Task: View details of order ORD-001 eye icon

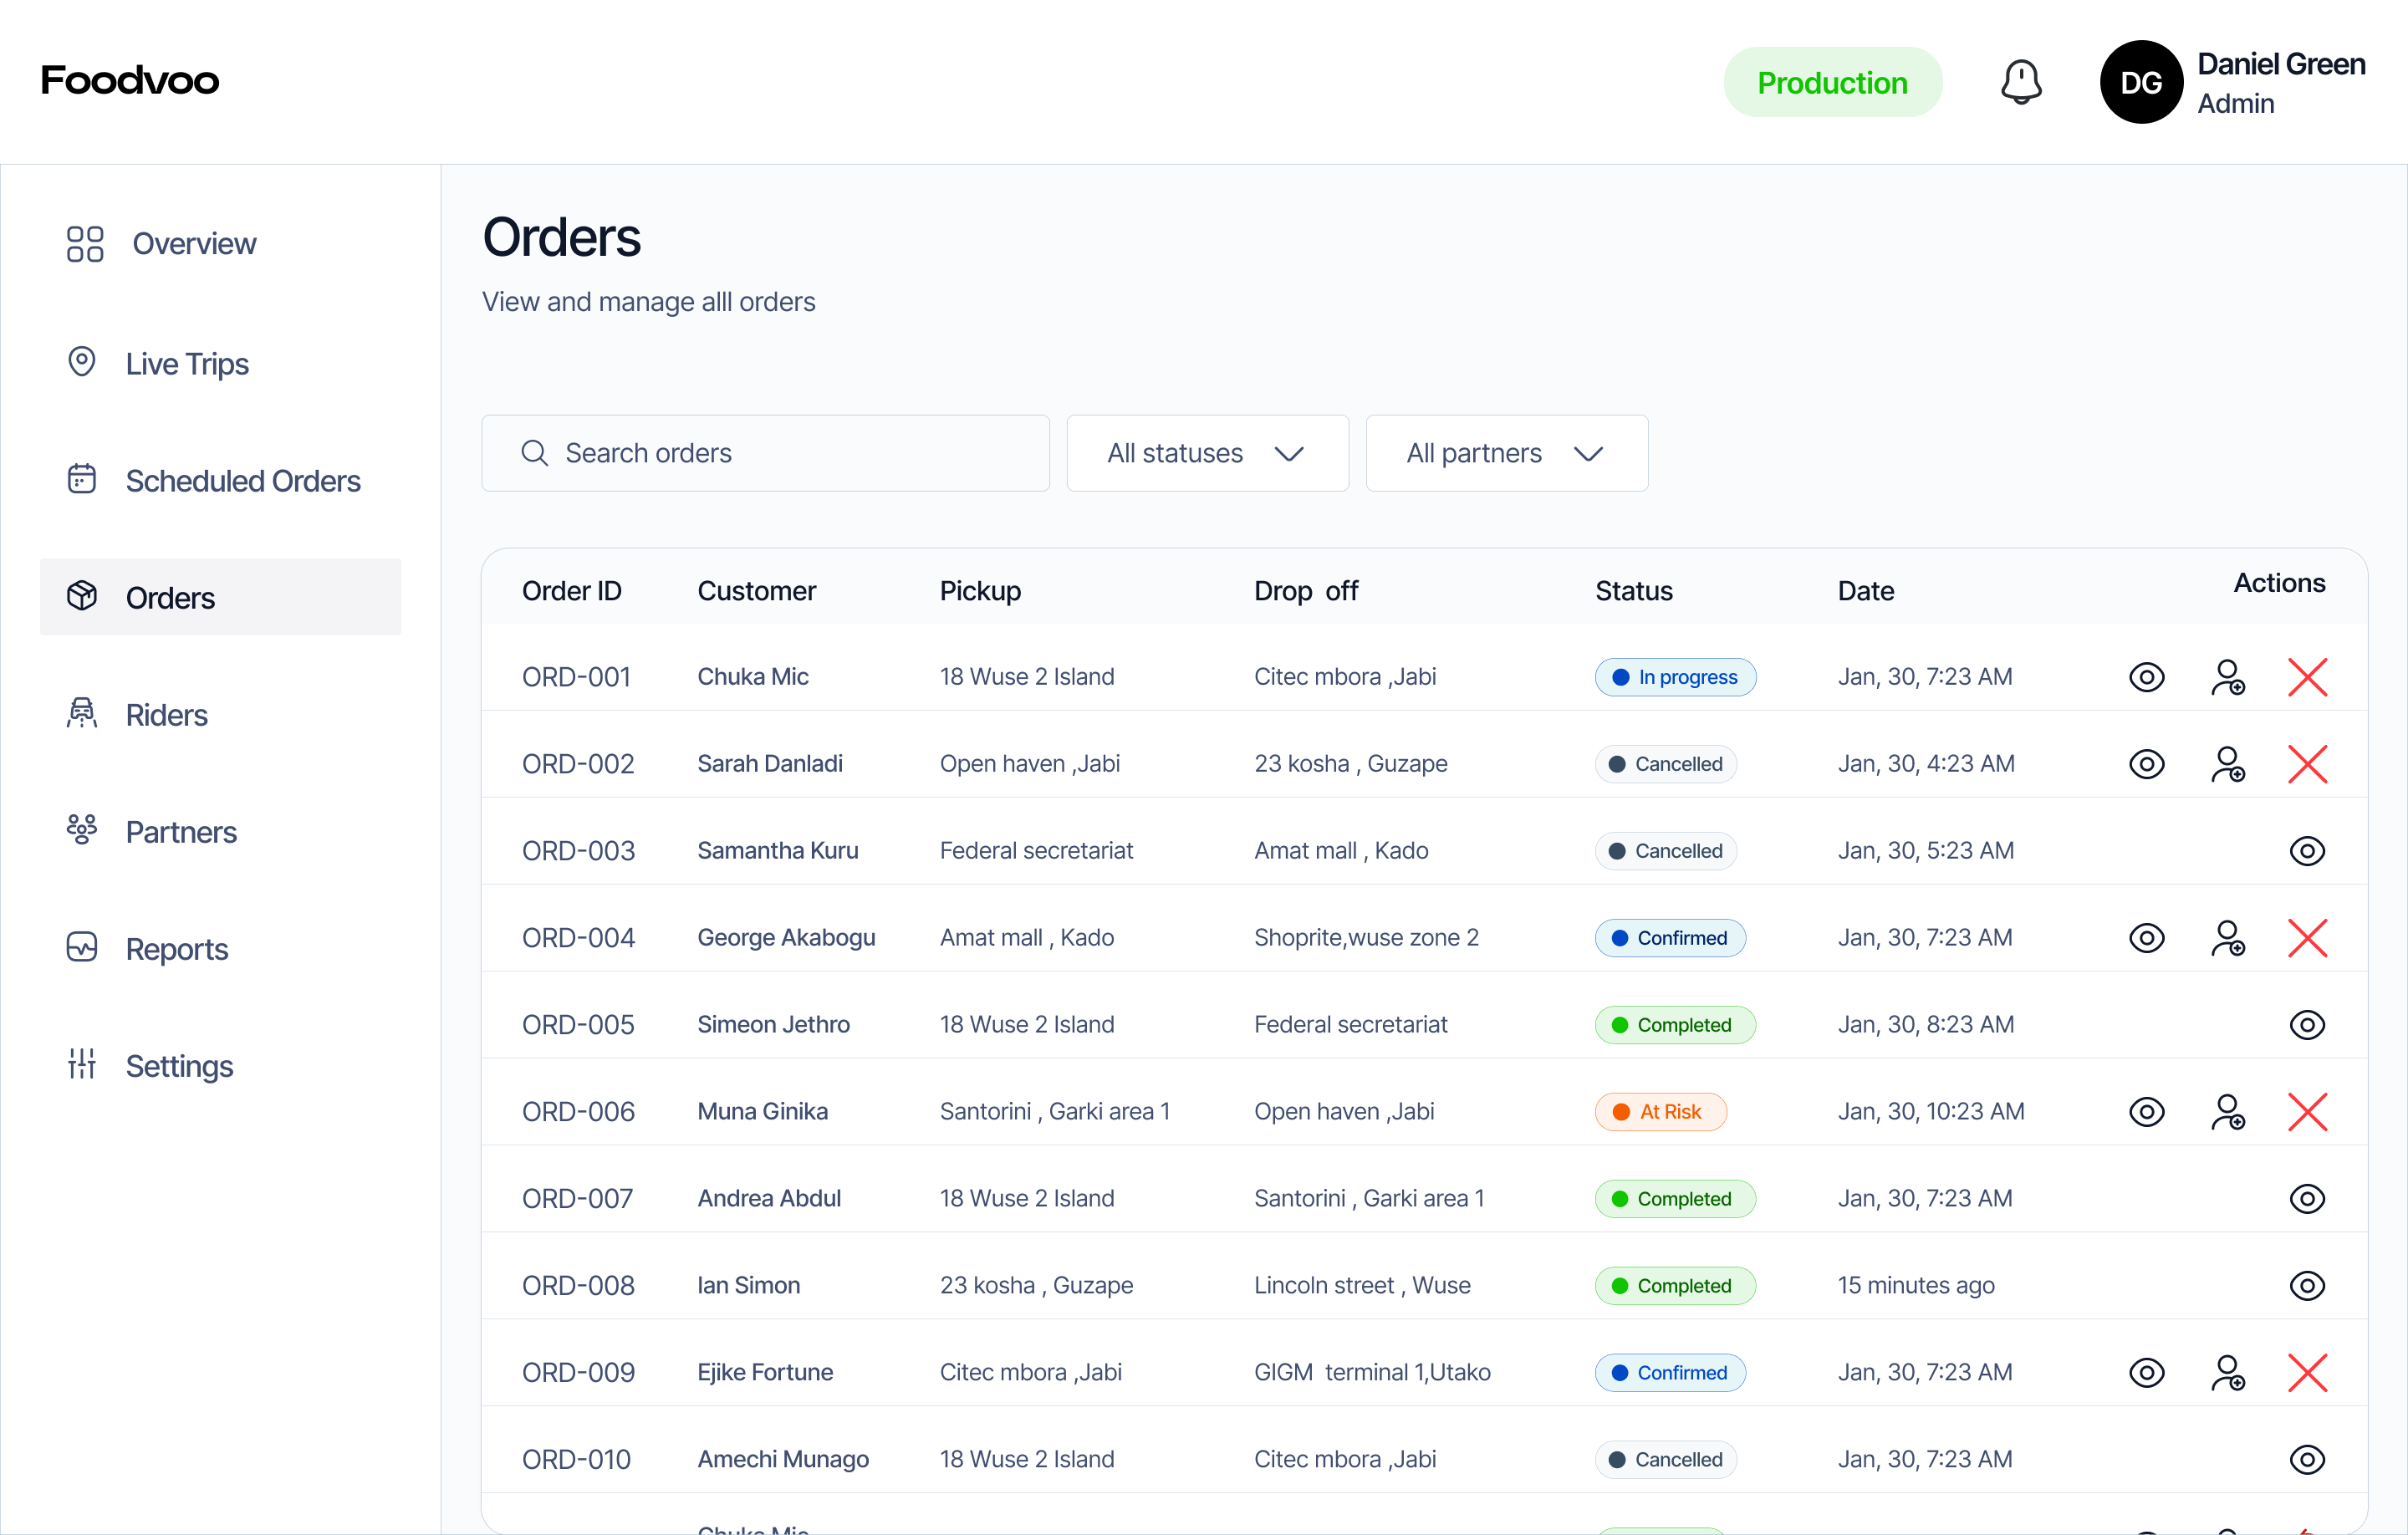Action: 2147,677
